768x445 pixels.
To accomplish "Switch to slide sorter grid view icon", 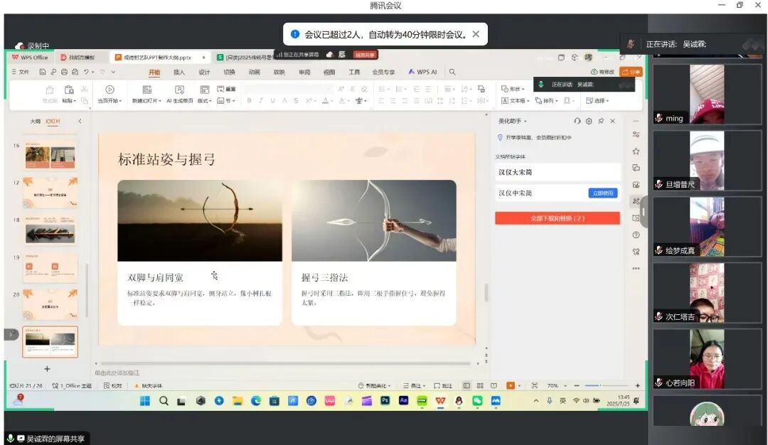I will [x=480, y=386].
